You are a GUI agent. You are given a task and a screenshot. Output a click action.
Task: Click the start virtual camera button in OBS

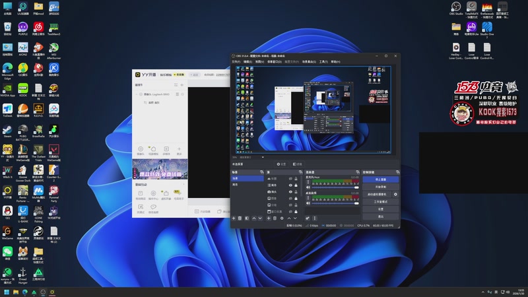[x=377, y=194]
